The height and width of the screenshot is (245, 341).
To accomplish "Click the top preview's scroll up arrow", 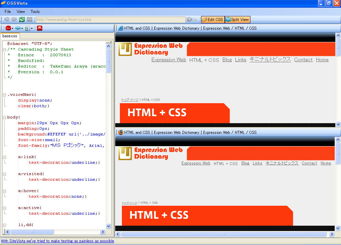I will point(338,35).
